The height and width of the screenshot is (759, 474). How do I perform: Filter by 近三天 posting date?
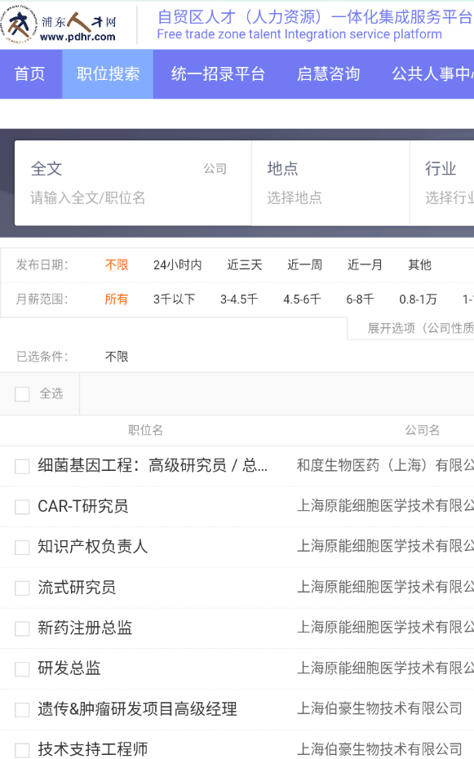245,264
